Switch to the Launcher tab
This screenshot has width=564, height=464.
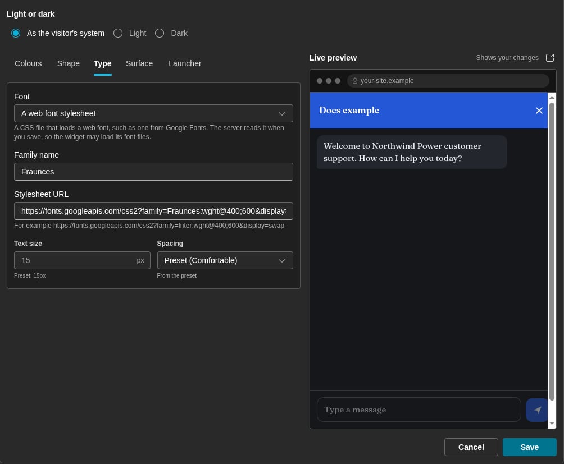coord(185,63)
